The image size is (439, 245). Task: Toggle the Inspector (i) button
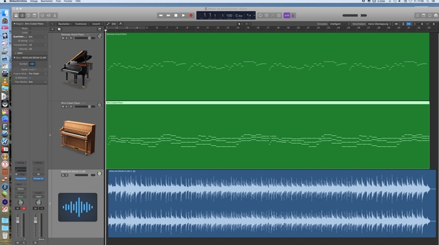pos(22,15)
